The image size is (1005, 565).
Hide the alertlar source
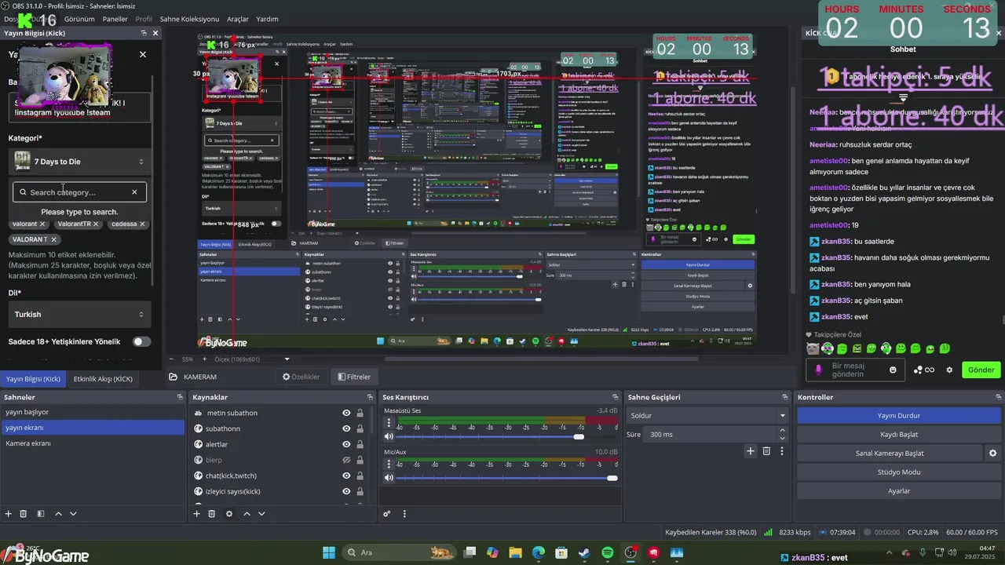click(x=346, y=444)
